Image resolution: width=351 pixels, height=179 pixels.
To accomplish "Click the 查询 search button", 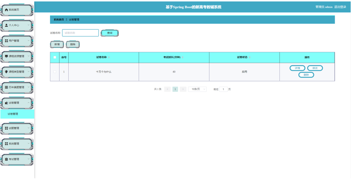I will tap(110, 33).
